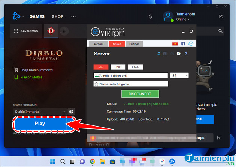
Task: Open taskbar Search
Action: click(x=63, y=161)
